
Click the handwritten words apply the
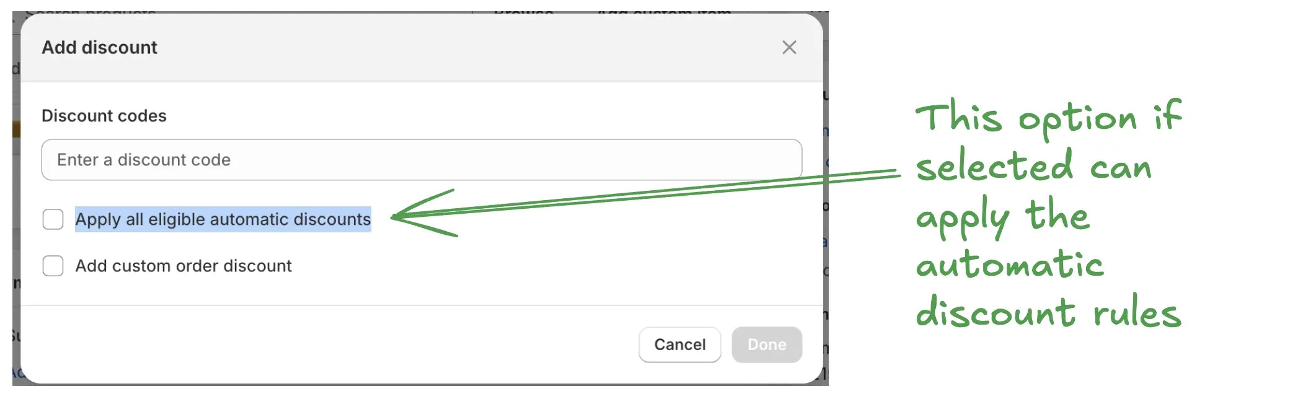click(1002, 217)
